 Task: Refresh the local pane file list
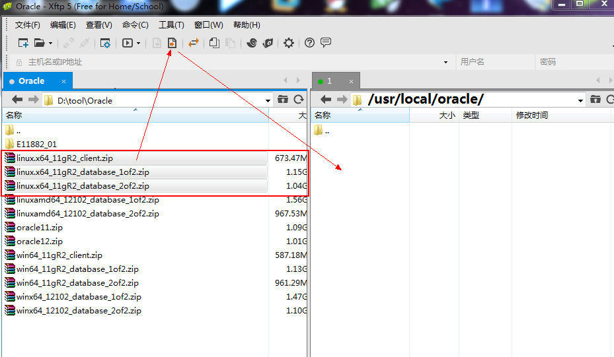(299, 100)
